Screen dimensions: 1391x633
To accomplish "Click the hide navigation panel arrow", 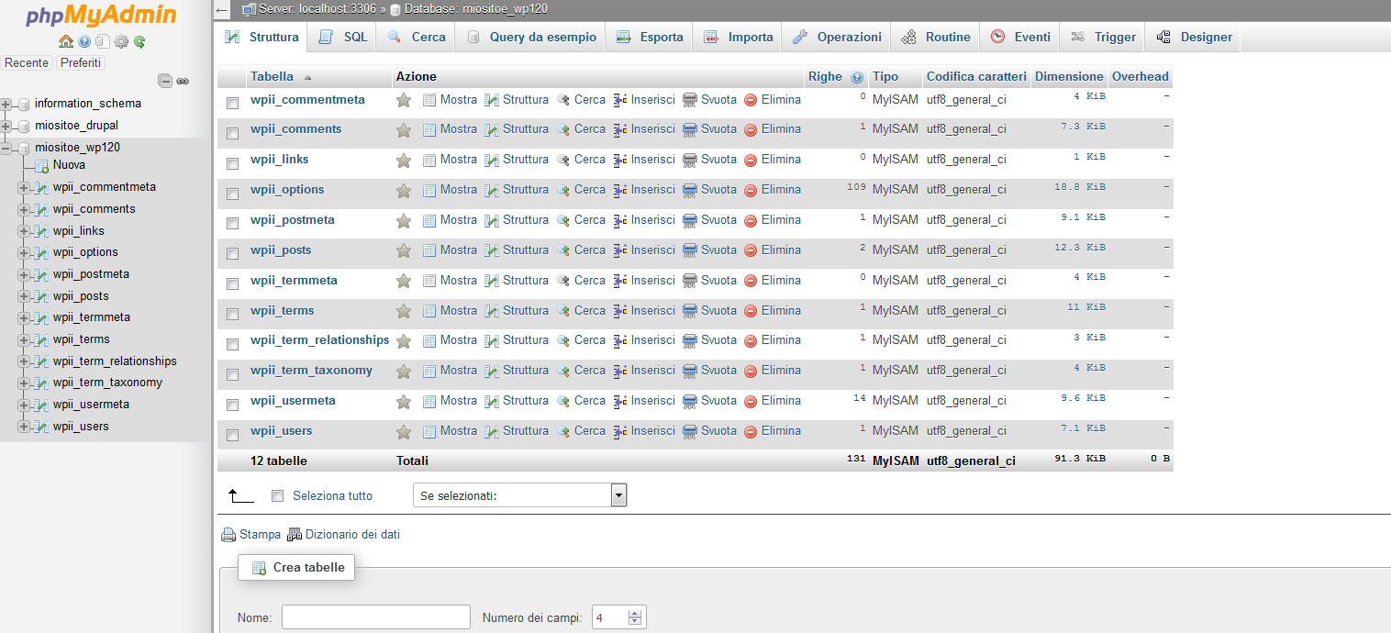I will 222,9.
